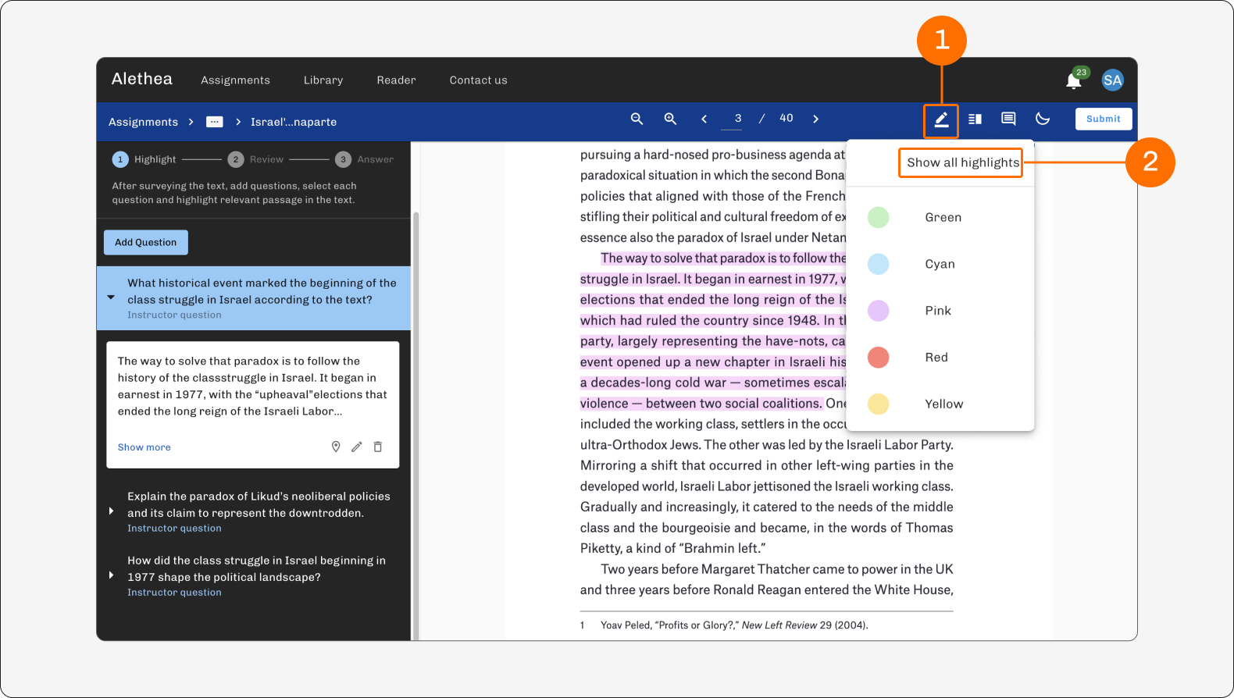This screenshot has width=1234, height=698.
Task: Click the left panel scrollbar
Action: (415, 426)
